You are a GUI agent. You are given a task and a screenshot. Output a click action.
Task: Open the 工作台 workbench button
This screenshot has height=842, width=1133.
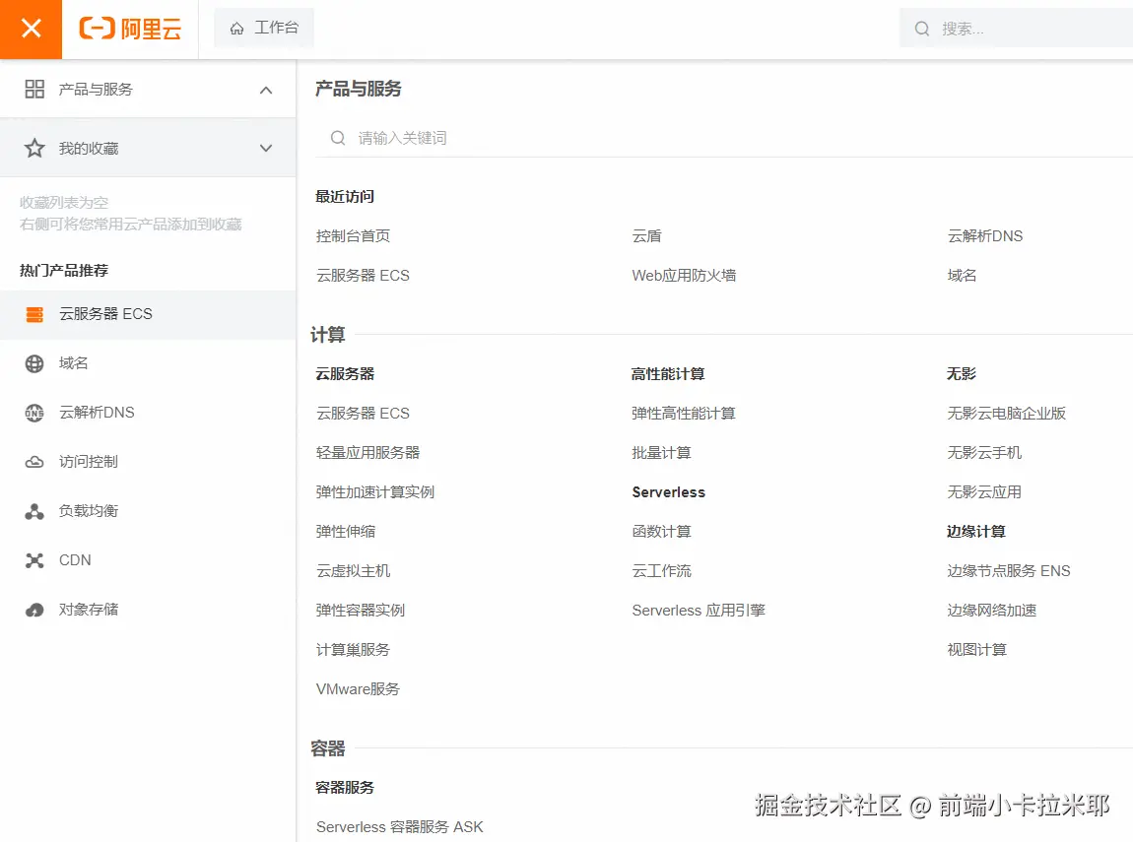[264, 29]
